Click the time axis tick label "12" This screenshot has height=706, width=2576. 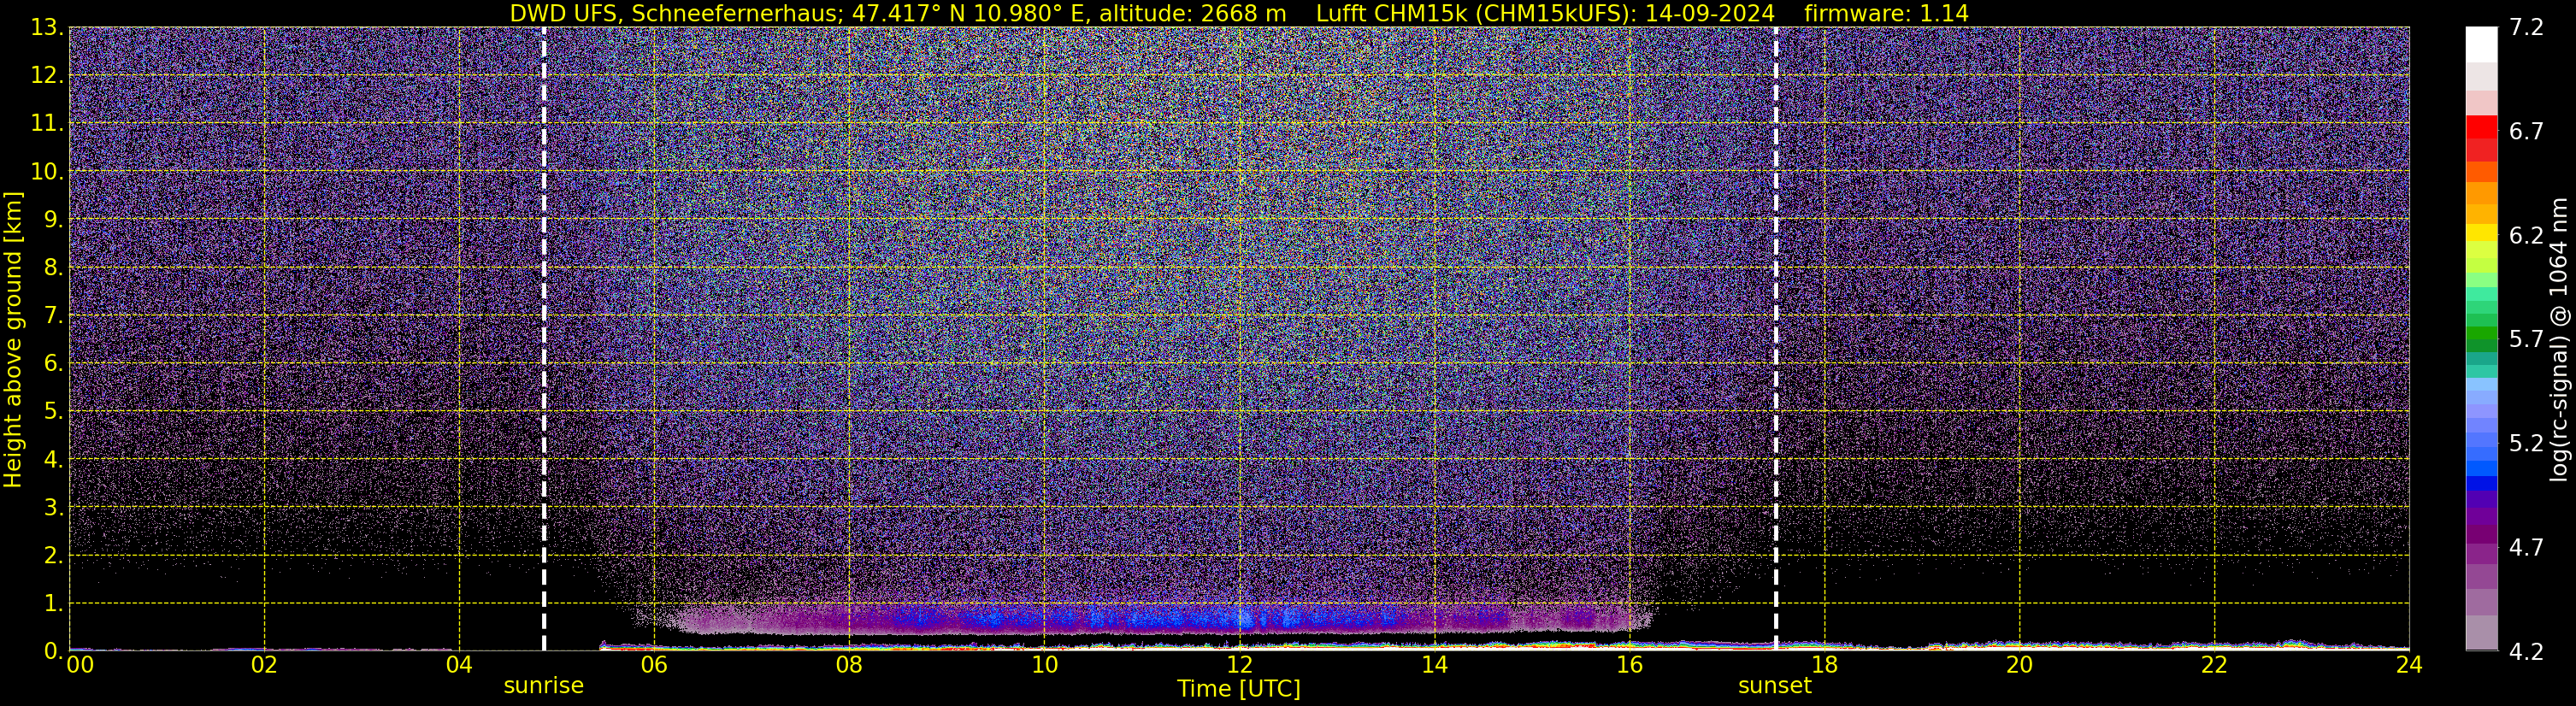(x=1239, y=665)
